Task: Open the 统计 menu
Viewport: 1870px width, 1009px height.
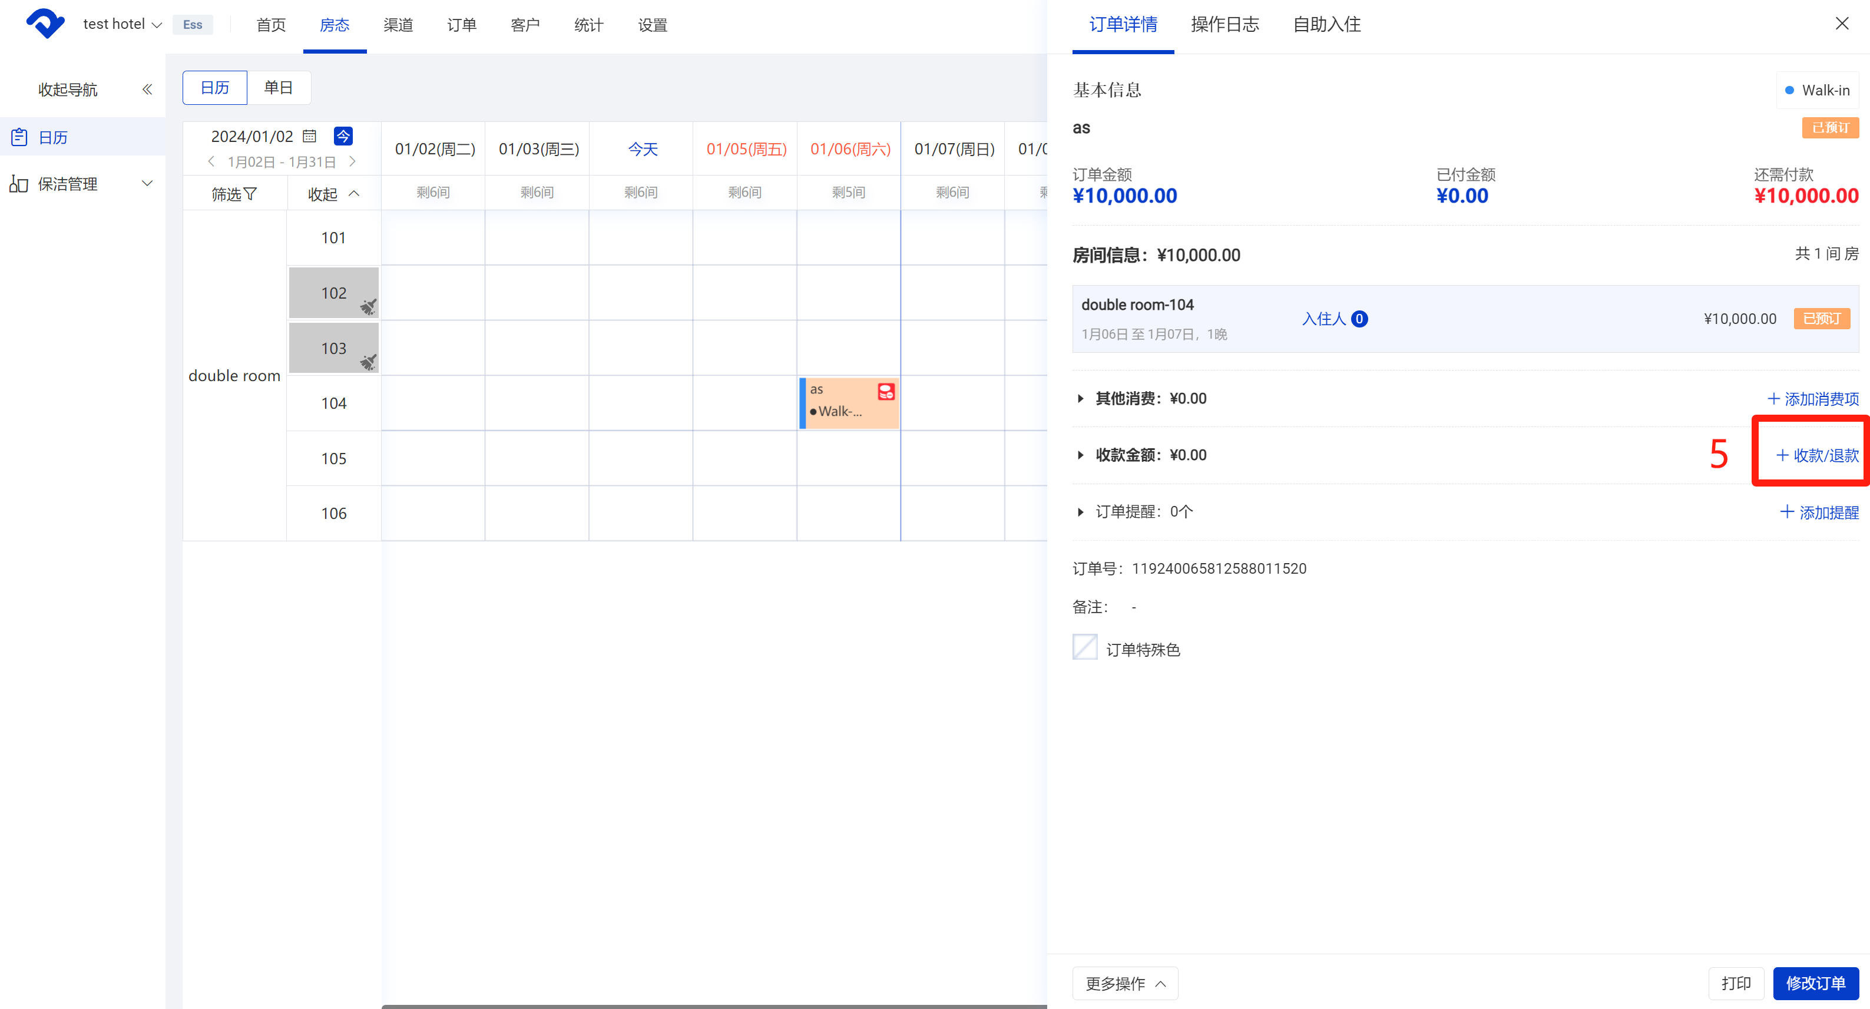Action: (589, 25)
